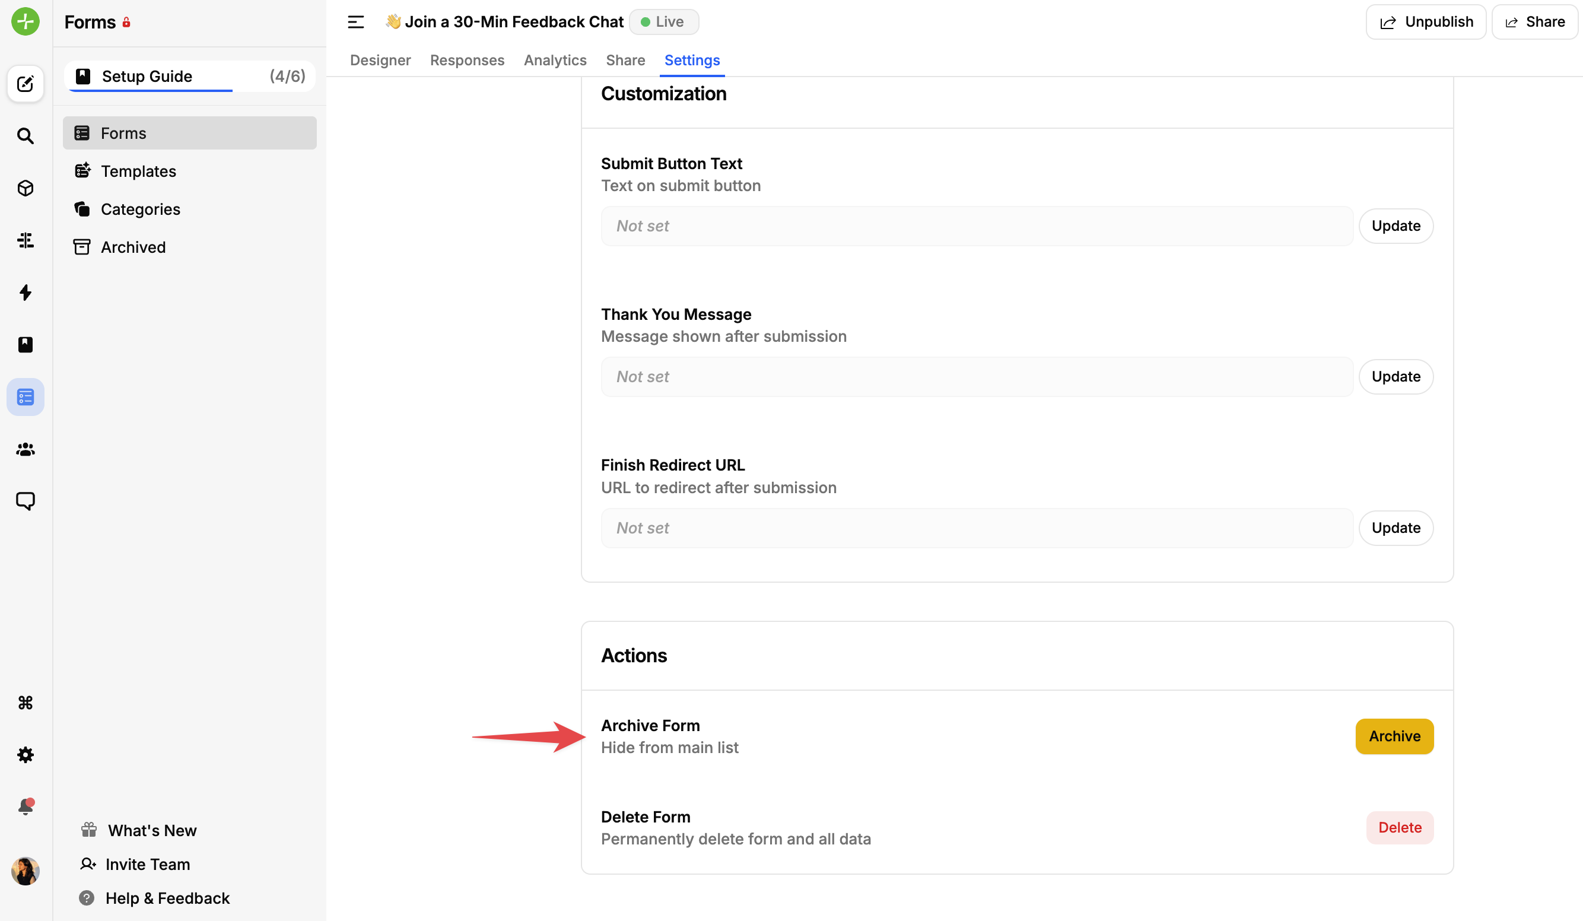Open Templates in the side panel
Image resolution: width=1583 pixels, height=921 pixels.
pyautogui.click(x=190, y=171)
